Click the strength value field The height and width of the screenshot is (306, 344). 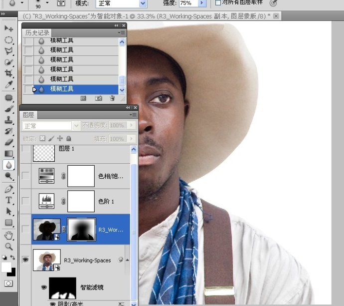click(x=188, y=3)
